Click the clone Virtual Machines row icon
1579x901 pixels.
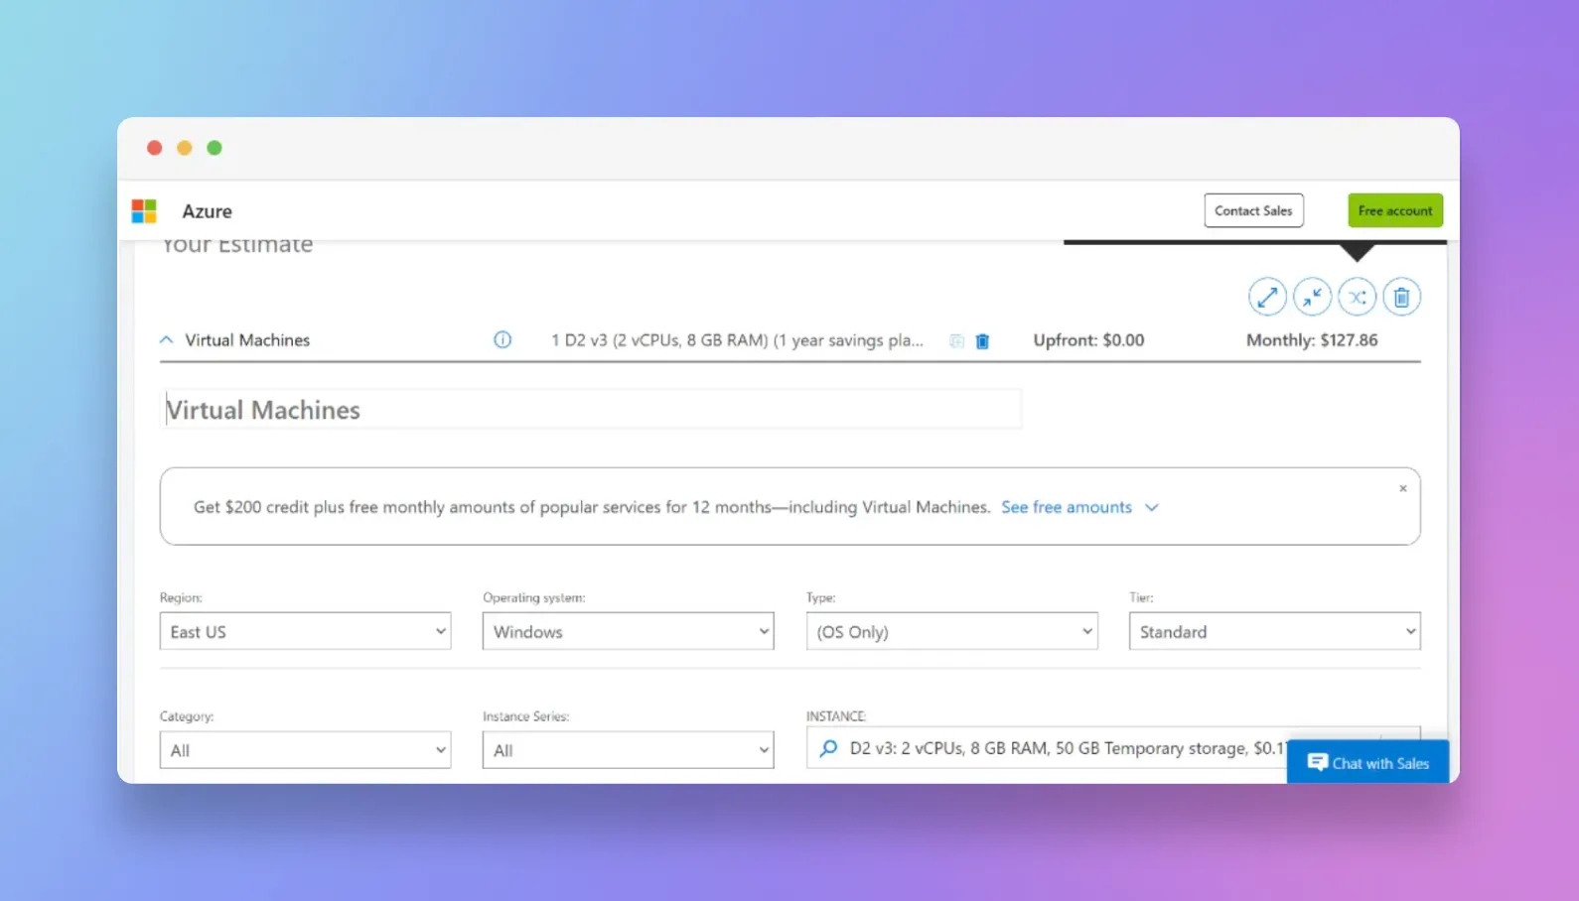[956, 340]
